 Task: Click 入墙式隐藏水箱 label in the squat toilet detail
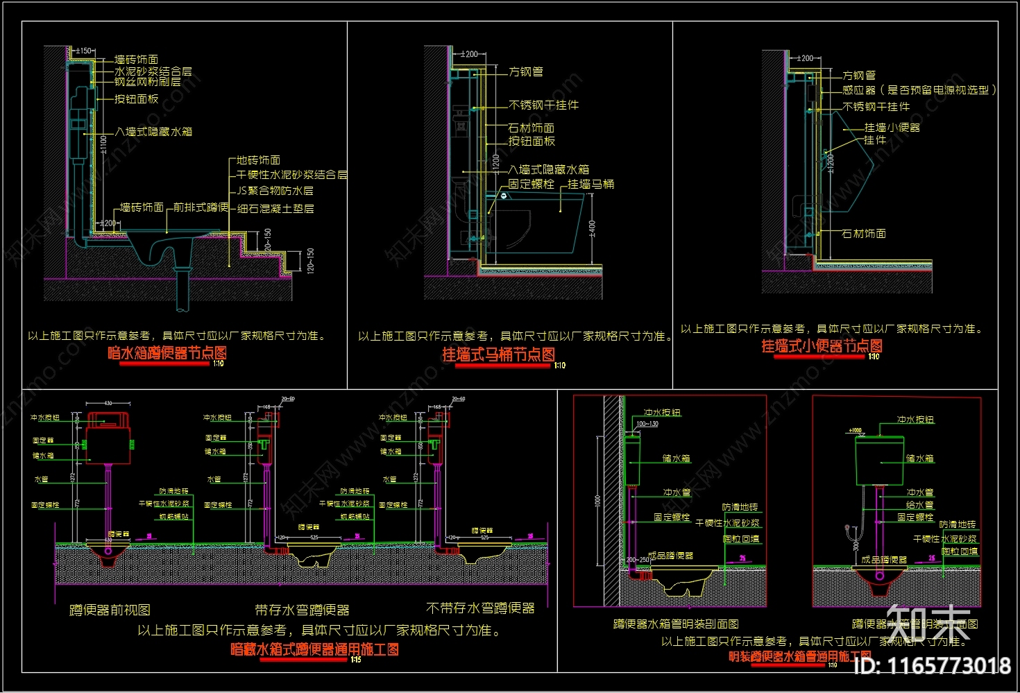[x=153, y=132]
